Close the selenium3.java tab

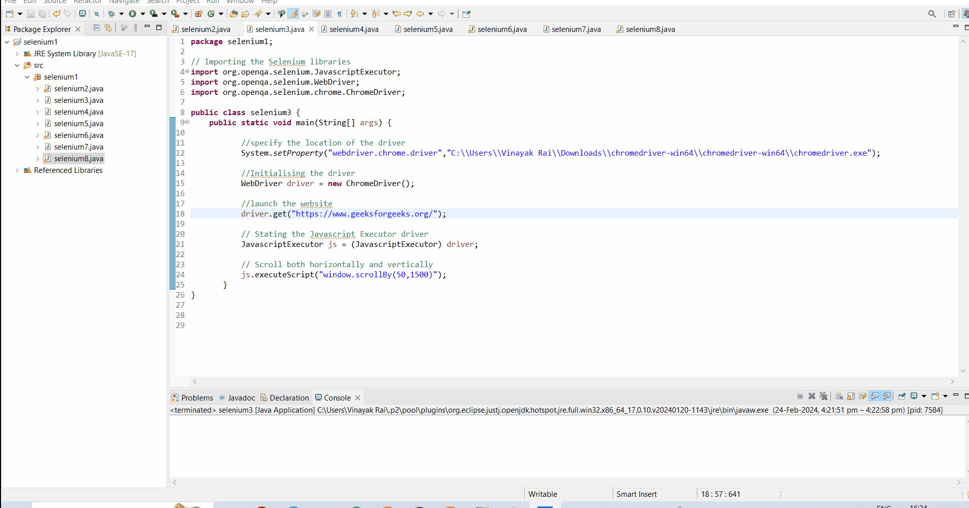point(312,29)
